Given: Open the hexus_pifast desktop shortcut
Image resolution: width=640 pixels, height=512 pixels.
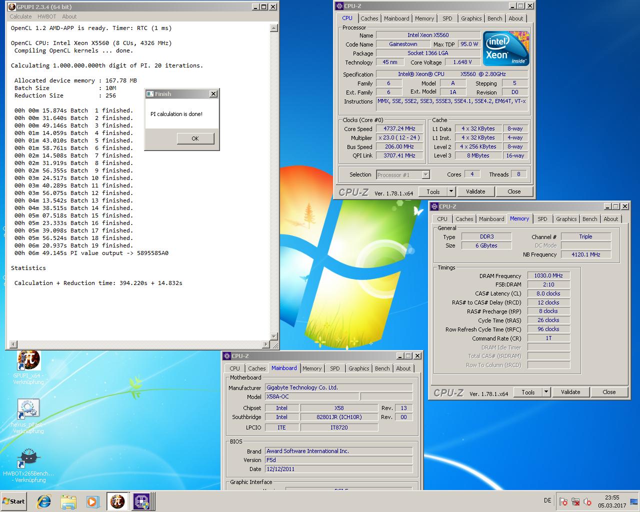Looking at the screenshot, I should click(28, 416).
